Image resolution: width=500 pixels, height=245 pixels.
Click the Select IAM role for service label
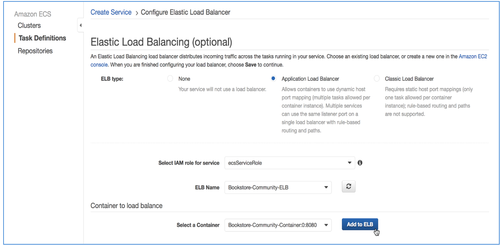[x=189, y=163]
